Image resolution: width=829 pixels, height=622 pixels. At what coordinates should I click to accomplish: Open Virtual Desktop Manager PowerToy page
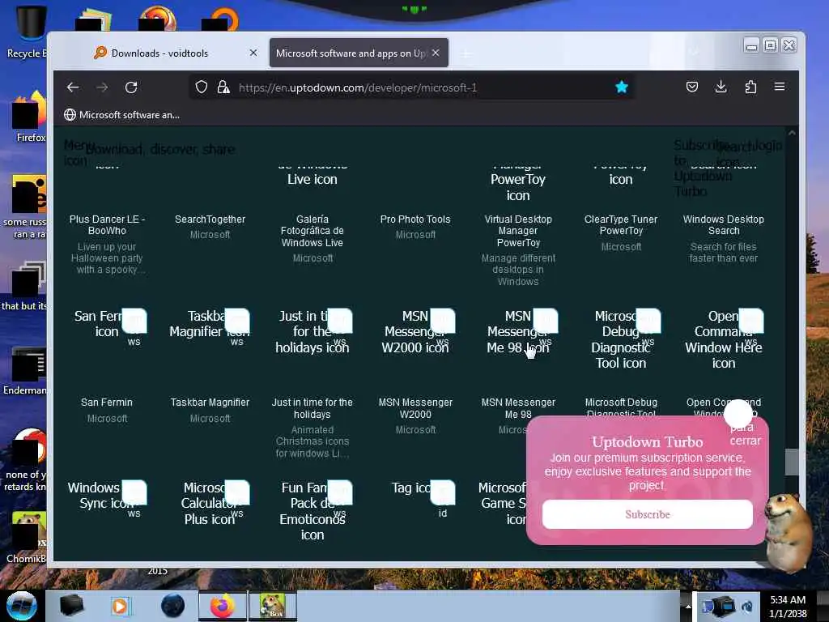518,231
